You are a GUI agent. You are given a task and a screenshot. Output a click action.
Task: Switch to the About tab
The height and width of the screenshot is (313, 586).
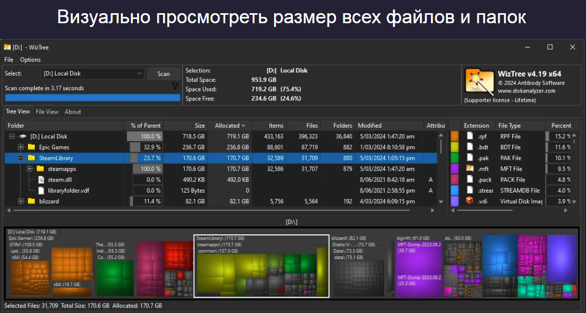click(x=73, y=112)
